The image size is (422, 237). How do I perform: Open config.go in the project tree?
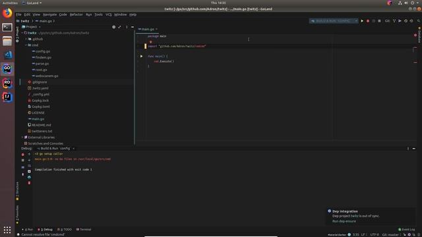42,51
